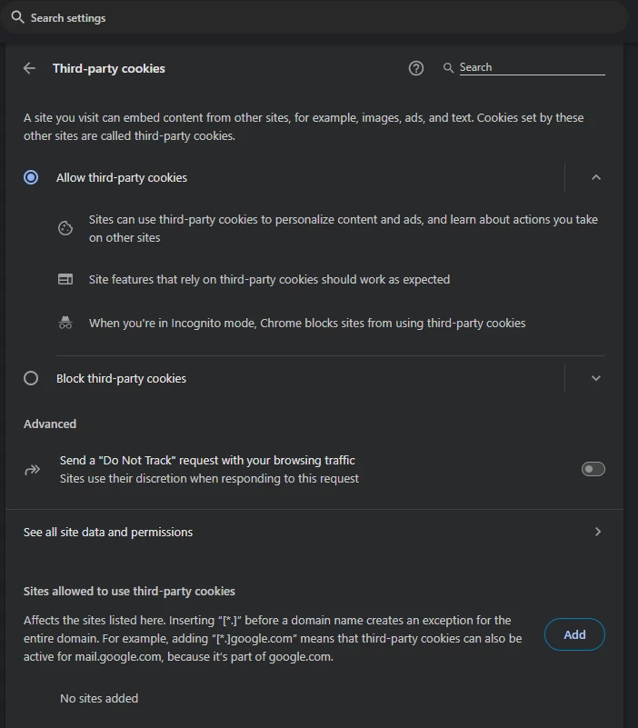
Task: Select Block third-party cookies radio button
Action: click(31, 378)
